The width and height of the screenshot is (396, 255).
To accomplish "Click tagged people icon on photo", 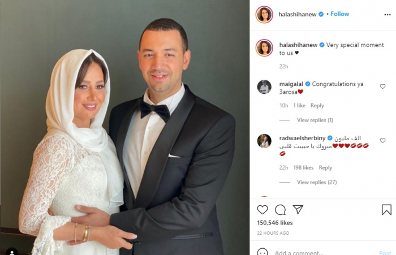I will tap(12, 252).
